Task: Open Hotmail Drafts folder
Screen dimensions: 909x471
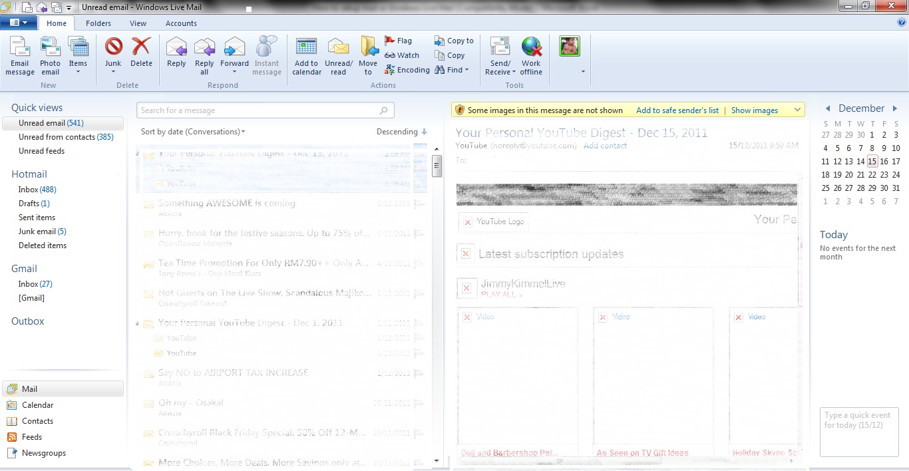Action: point(34,204)
